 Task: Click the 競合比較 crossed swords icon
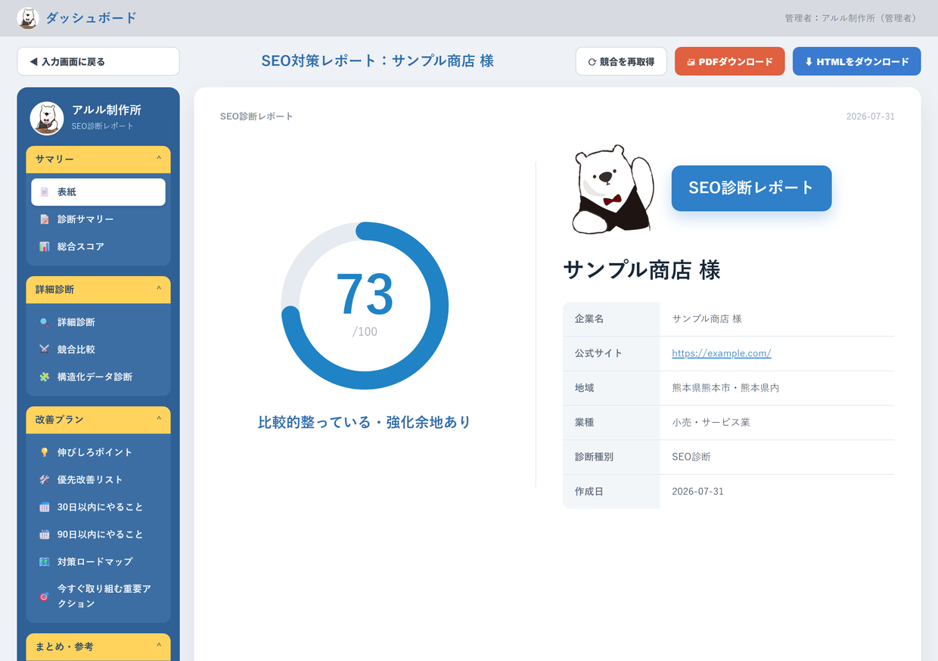45,349
